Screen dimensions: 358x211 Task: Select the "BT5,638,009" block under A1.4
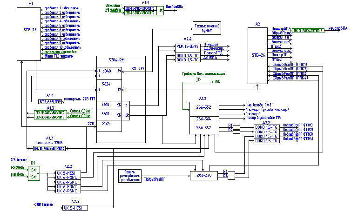tap(50, 102)
